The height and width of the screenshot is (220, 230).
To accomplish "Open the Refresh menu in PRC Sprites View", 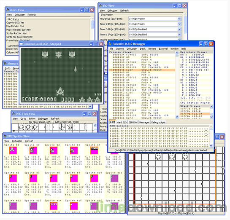I will pos(29,141).
